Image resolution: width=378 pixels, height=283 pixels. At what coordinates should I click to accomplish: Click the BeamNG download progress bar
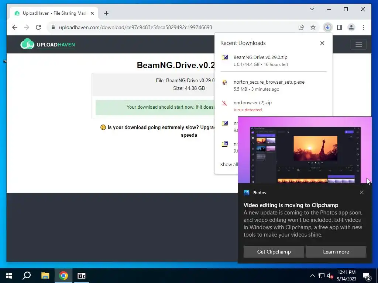pyautogui.click(x=274, y=71)
